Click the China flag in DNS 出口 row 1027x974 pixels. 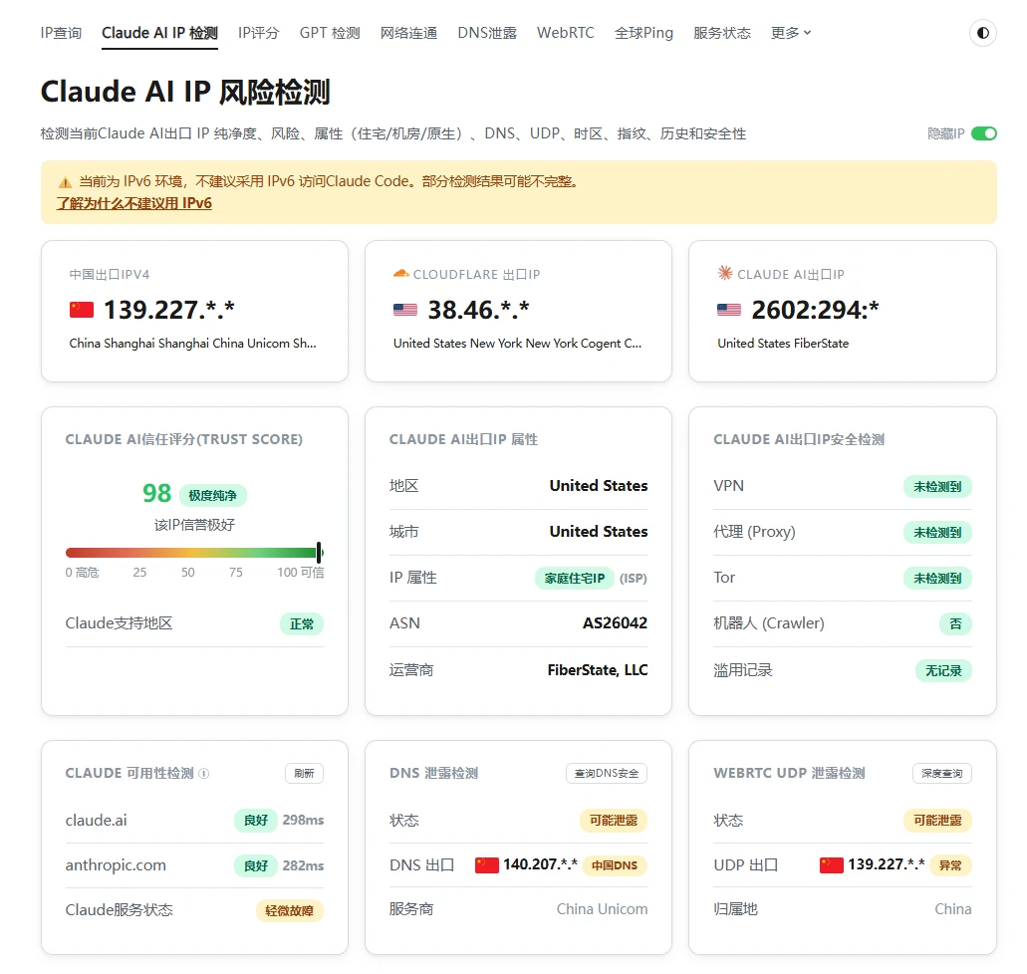coord(487,865)
